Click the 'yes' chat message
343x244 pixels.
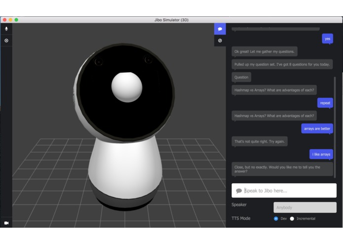327,39
